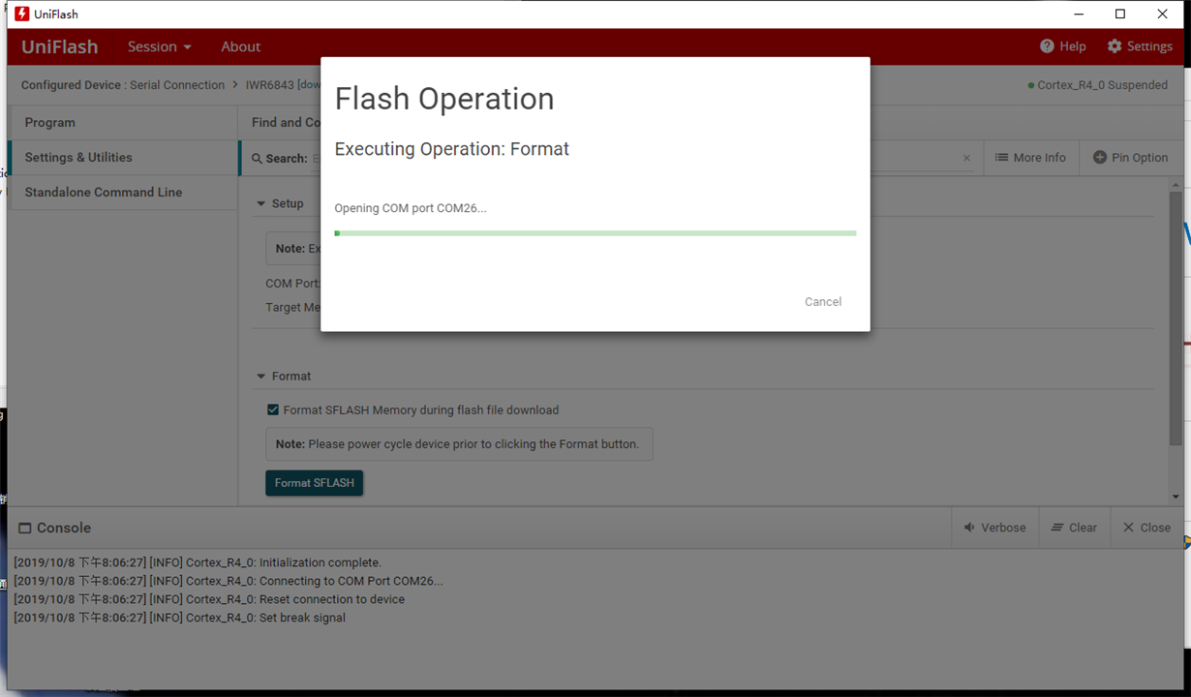Click the IWR6843 device name
Viewport: 1191px width, 697px height.
270,85
